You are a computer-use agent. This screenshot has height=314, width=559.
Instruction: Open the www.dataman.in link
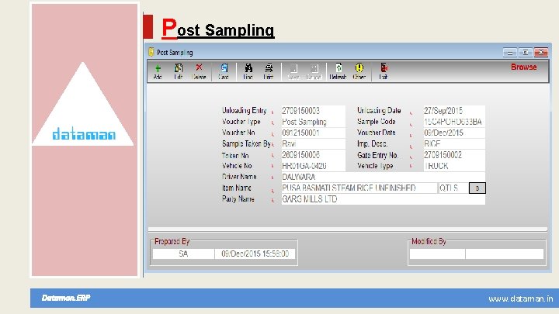pyautogui.click(x=521, y=298)
